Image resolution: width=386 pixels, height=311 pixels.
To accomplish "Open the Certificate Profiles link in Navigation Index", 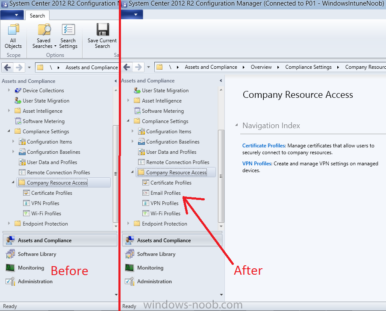I will pos(264,146).
